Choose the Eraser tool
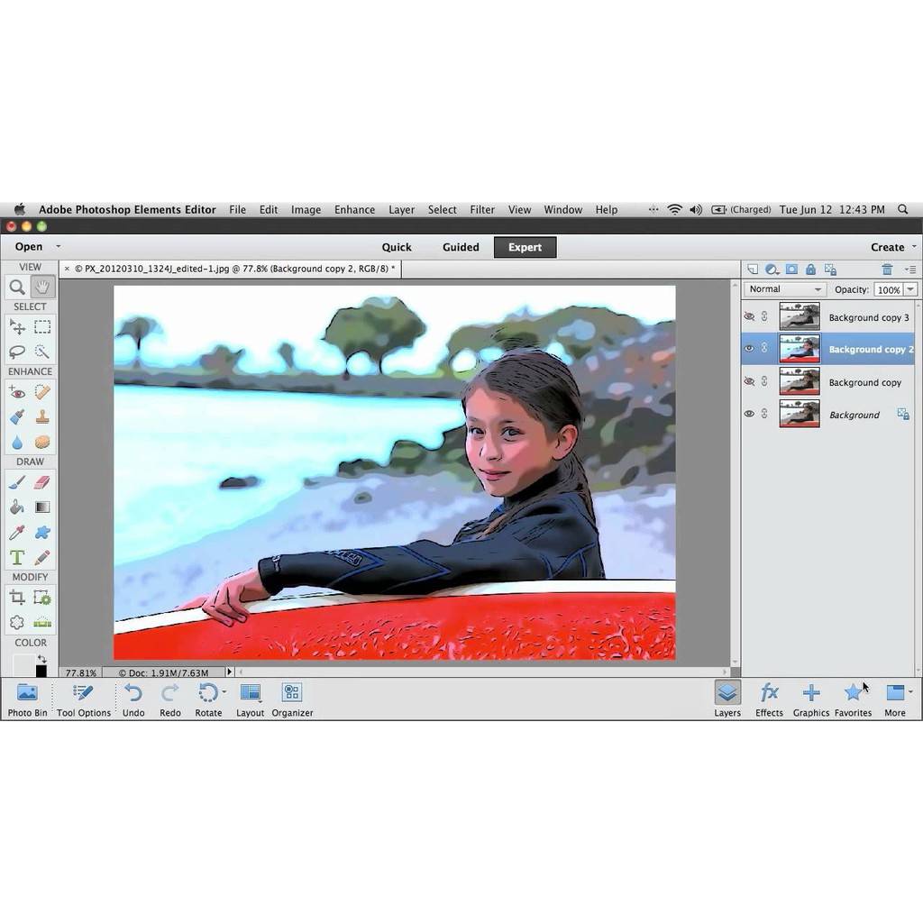Image resolution: width=923 pixels, height=923 pixels. pyautogui.click(x=42, y=482)
